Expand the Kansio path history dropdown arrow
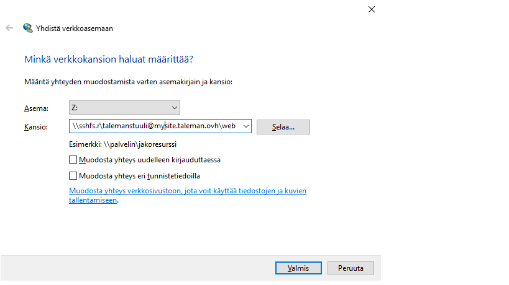Image resolution: width=509 pixels, height=285 pixels. click(x=245, y=126)
